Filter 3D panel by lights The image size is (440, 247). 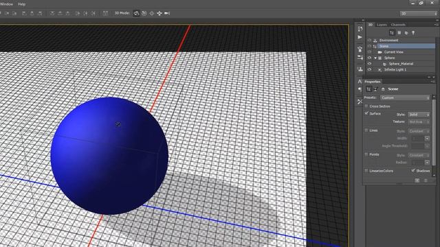tap(413, 33)
